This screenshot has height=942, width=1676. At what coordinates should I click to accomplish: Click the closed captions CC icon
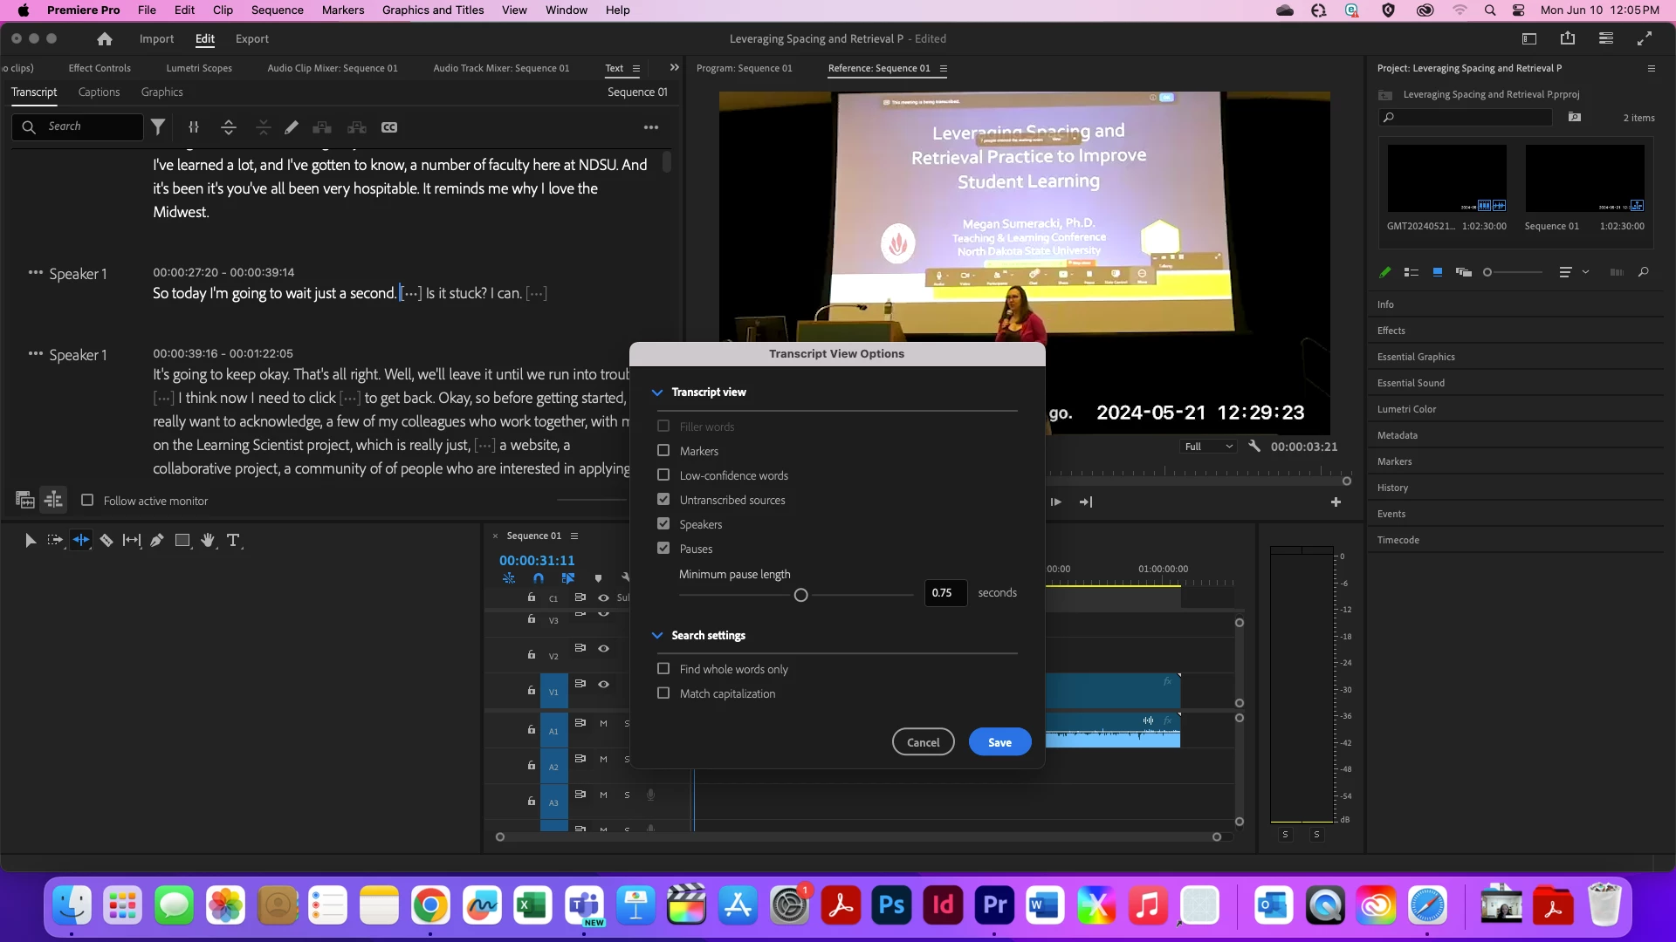click(x=389, y=127)
